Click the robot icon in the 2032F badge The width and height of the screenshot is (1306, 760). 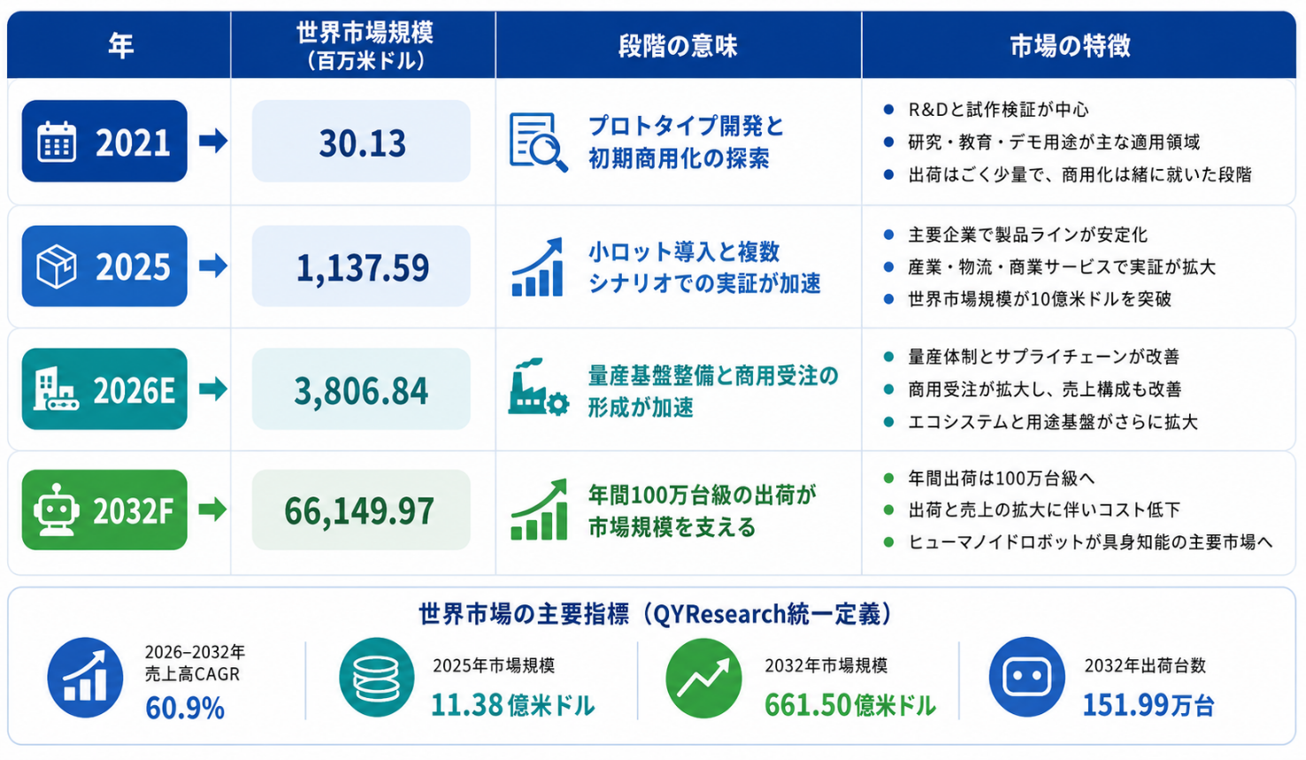57,511
